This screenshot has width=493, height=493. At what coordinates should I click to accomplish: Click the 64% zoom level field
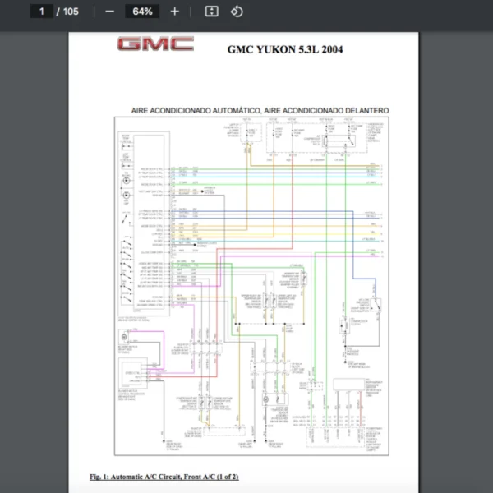click(142, 12)
